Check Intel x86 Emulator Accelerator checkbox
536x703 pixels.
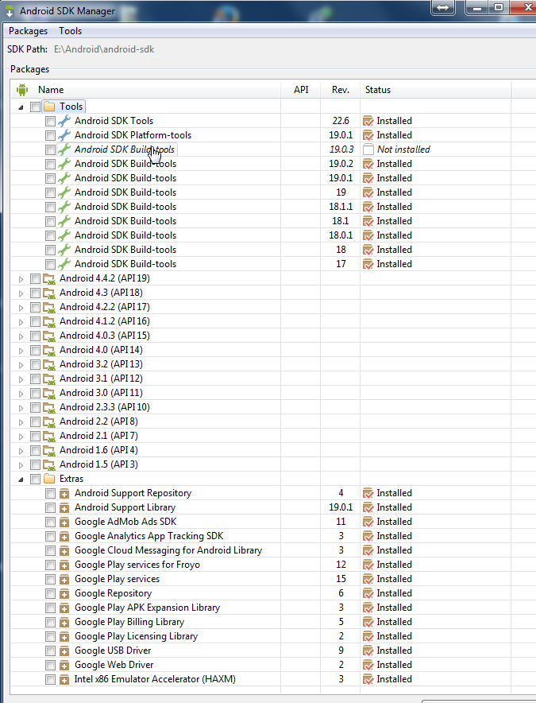[50, 679]
